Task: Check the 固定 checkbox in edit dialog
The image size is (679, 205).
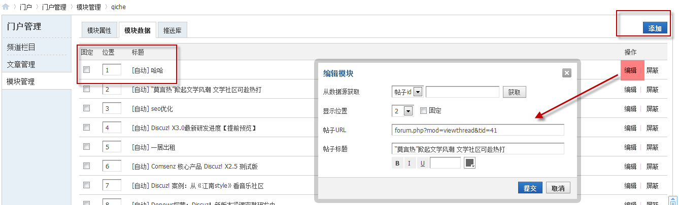Action: [423, 111]
